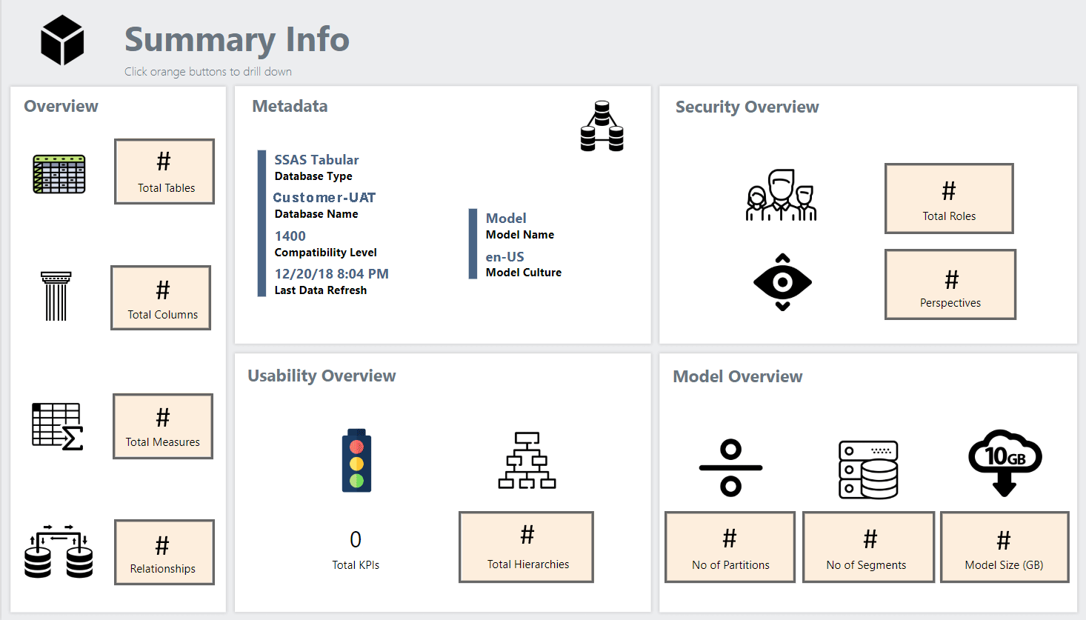The image size is (1086, 620).
Task: Click the column pillar icon
Action: point(56,296)
